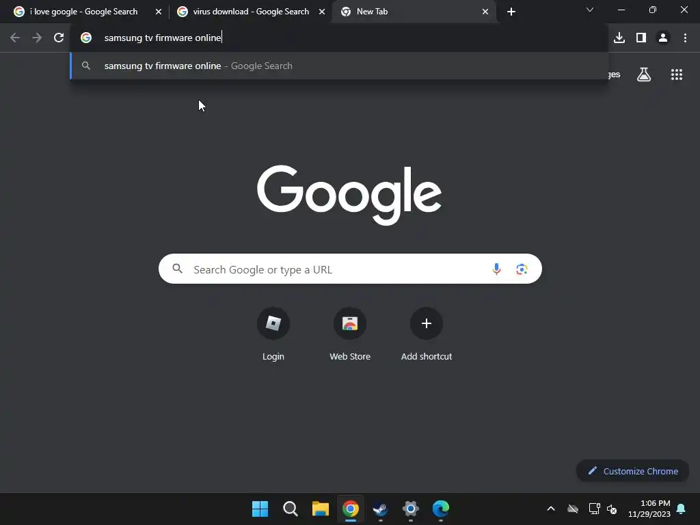Viewport: 700px width, 525px height.
Task: Open the Google apps grid
Action: pos(676,75)
